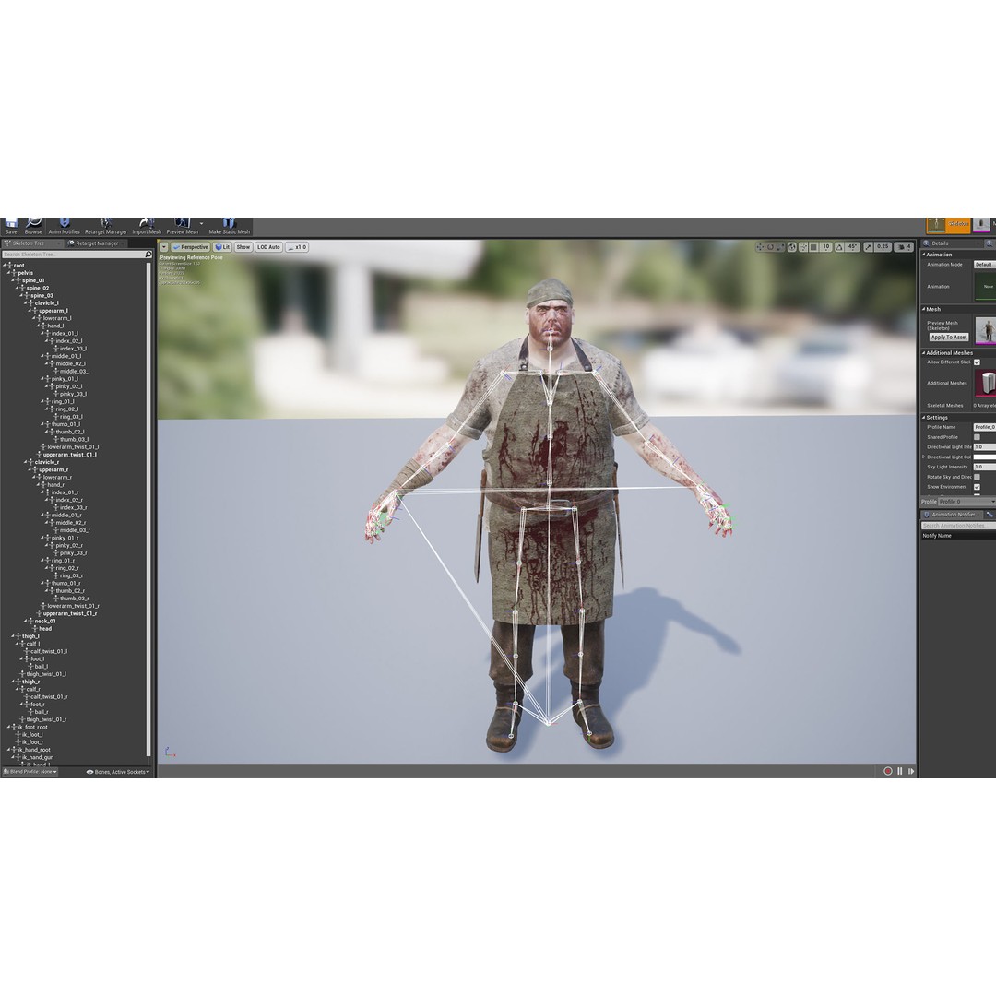Open the LOD Auto menu

(x=268, y=247)
